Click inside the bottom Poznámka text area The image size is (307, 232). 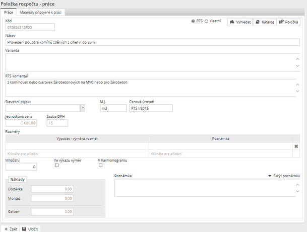(x=205, y=188)
